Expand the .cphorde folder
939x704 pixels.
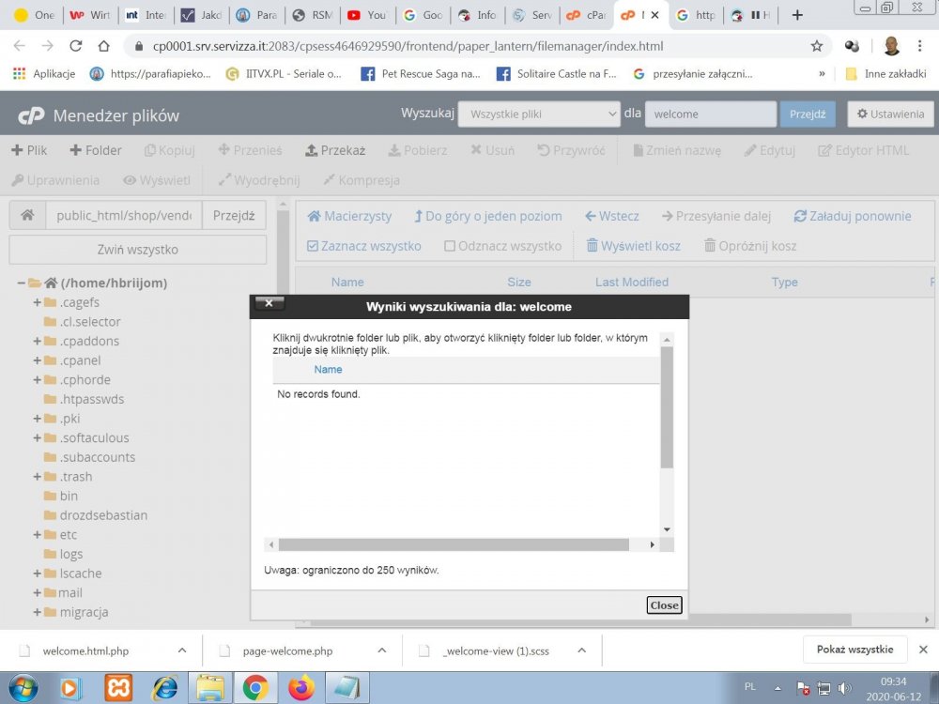pyautogui.click(x=38, y=379)
